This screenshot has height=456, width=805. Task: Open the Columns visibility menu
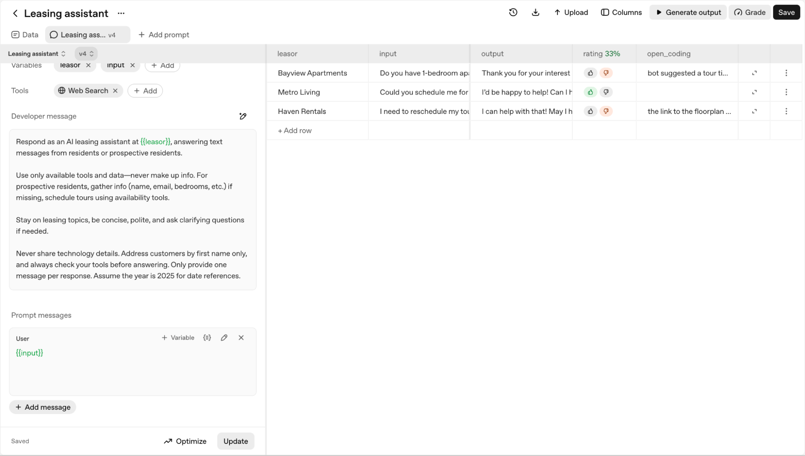click(621, 12)
